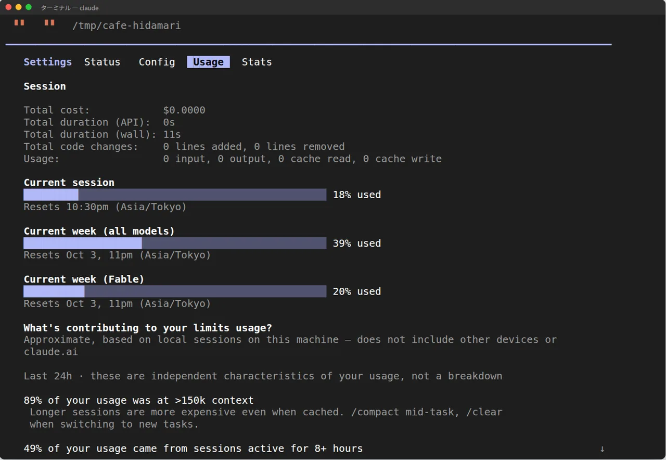666x460 pixels.
Task: Click the Current session usage bar
Action: pos(175,195)
